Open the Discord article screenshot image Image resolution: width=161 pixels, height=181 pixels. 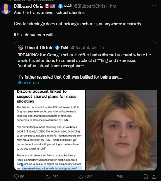point(49,130)
